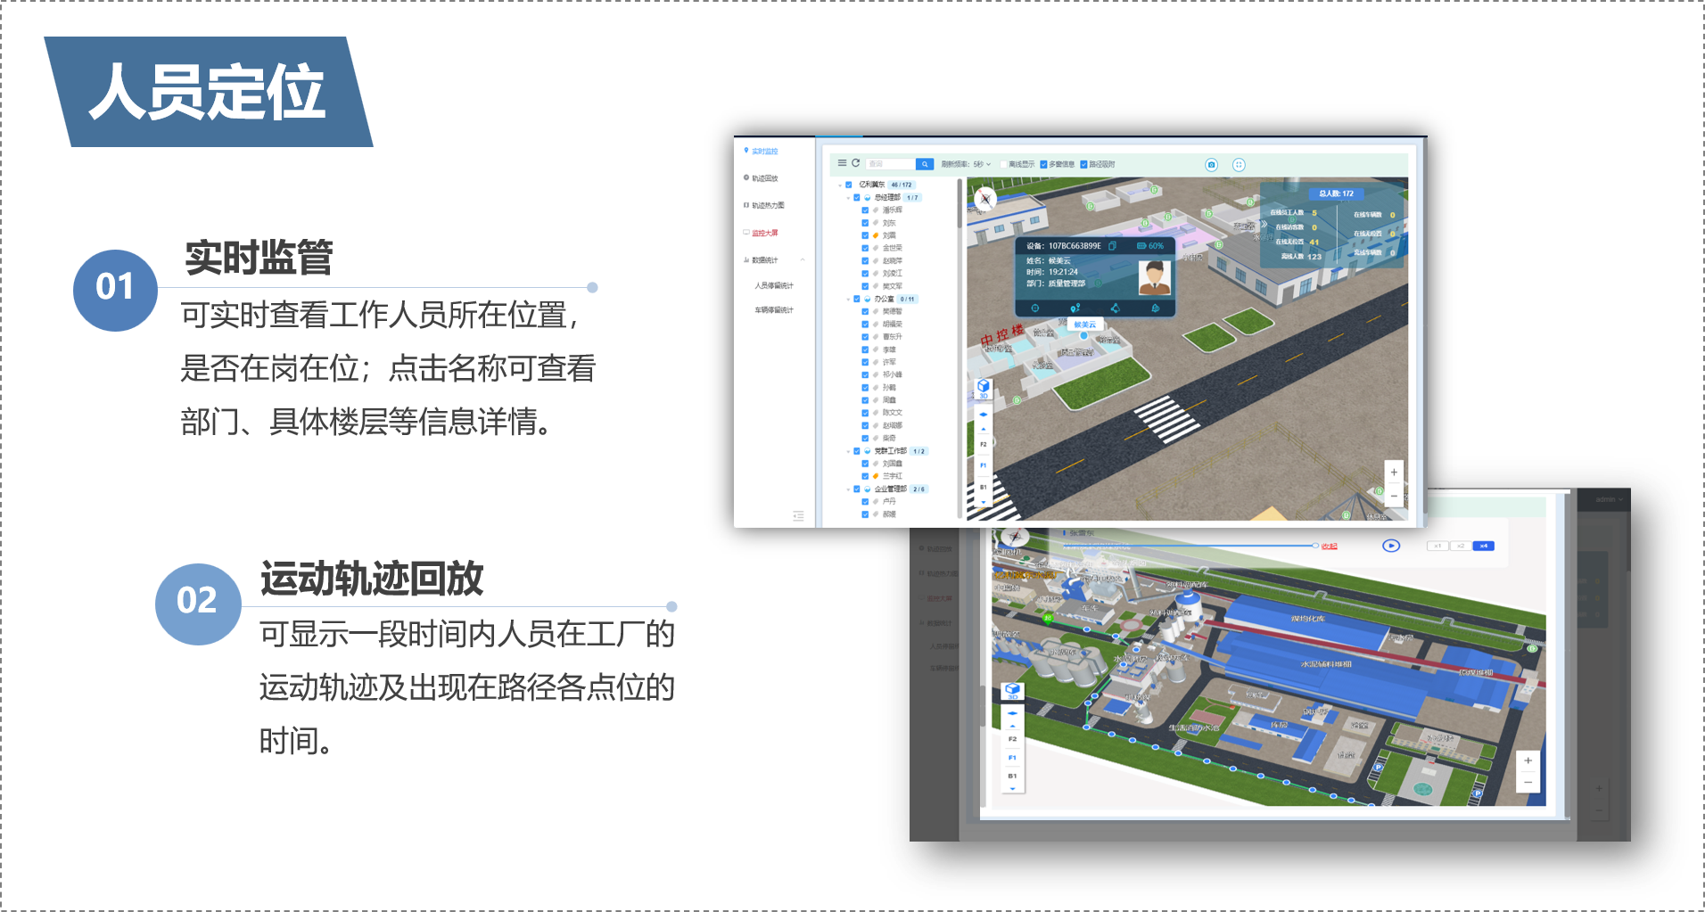Select floor F1 on the upper map
This screenshot has width=1705, height=912.
984,465
